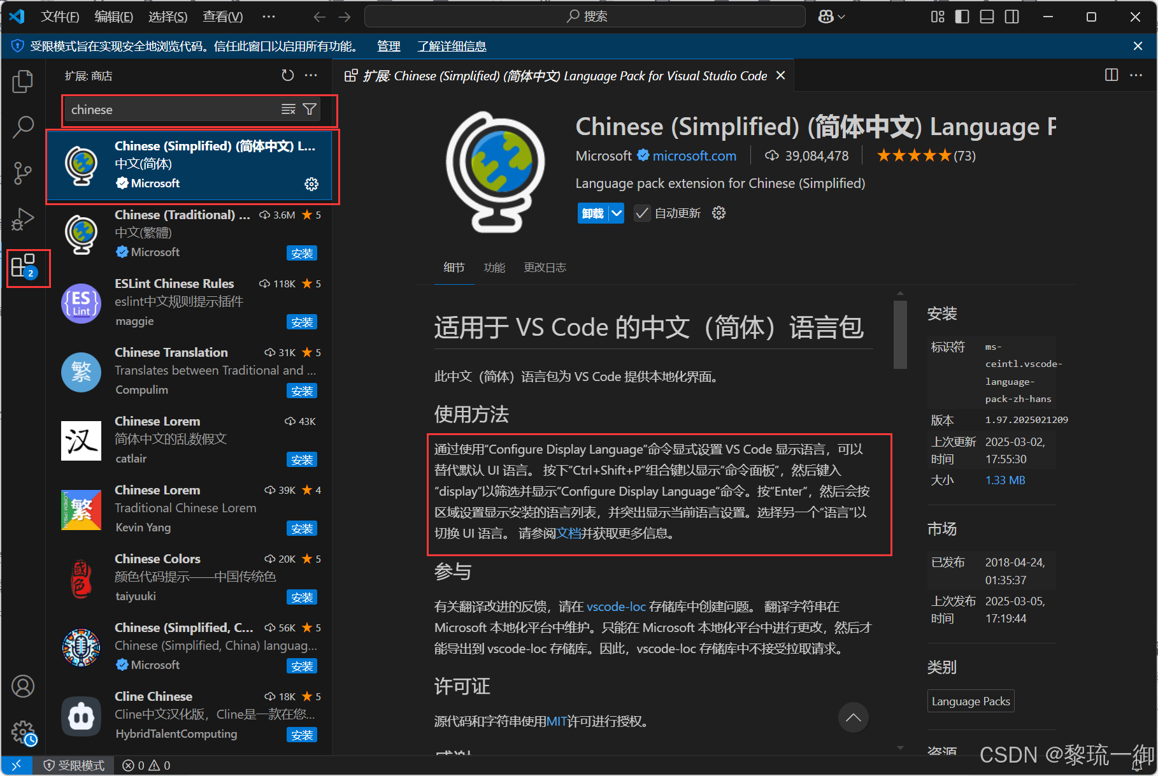This screenshot has width=1158, height=776.
Task: Expand Copilot dropdown chevron
Action: coord(841,17)
